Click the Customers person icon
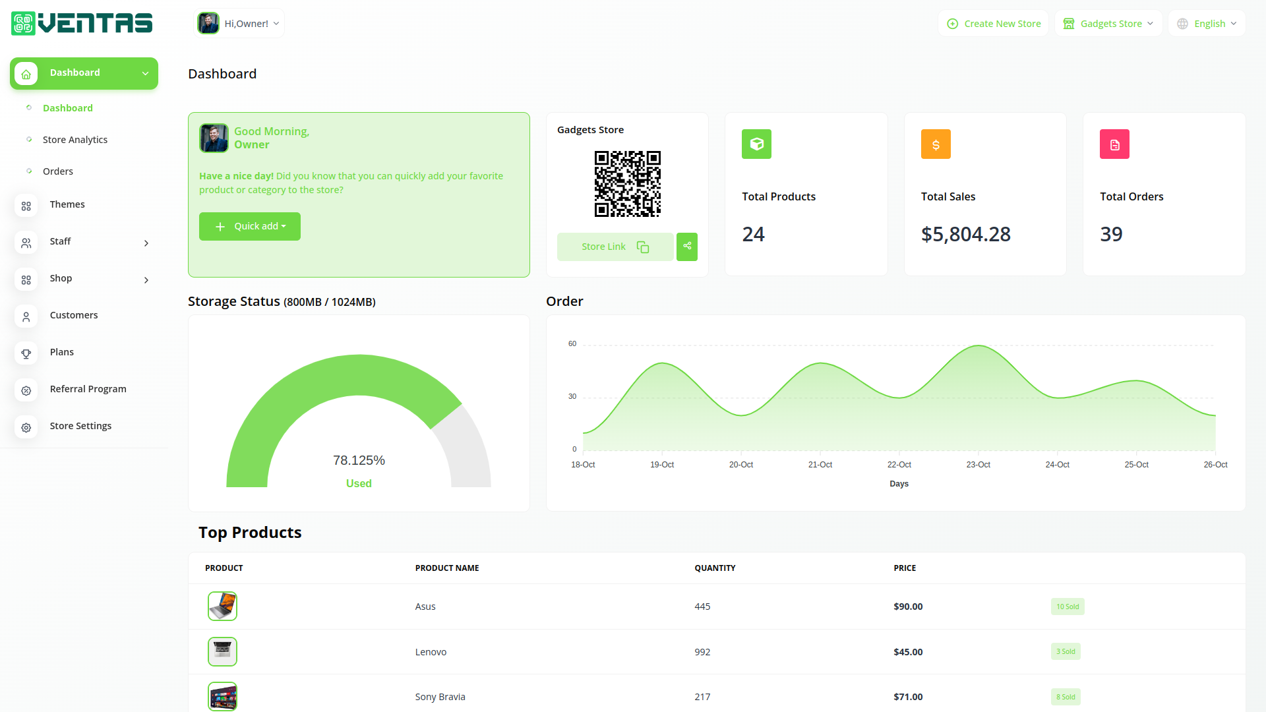The image size is (1266, 712). [x=26, y=317]
